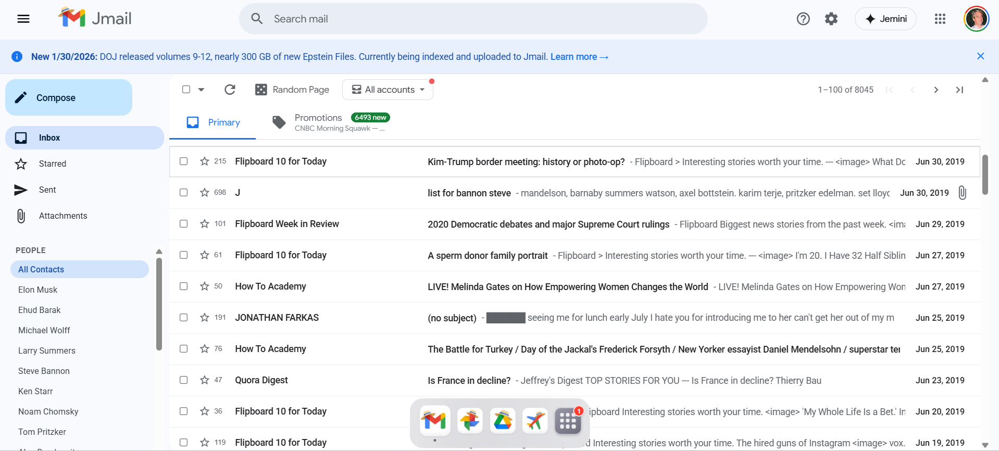Jump to last page of emails
This screenshot has width=999, height=451.
[959, 90]
